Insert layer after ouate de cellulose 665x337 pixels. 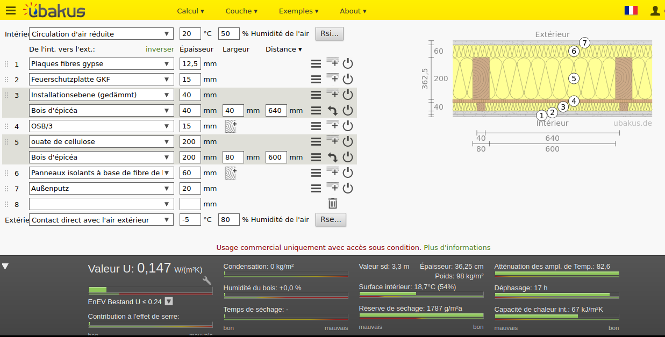(333, 140)
